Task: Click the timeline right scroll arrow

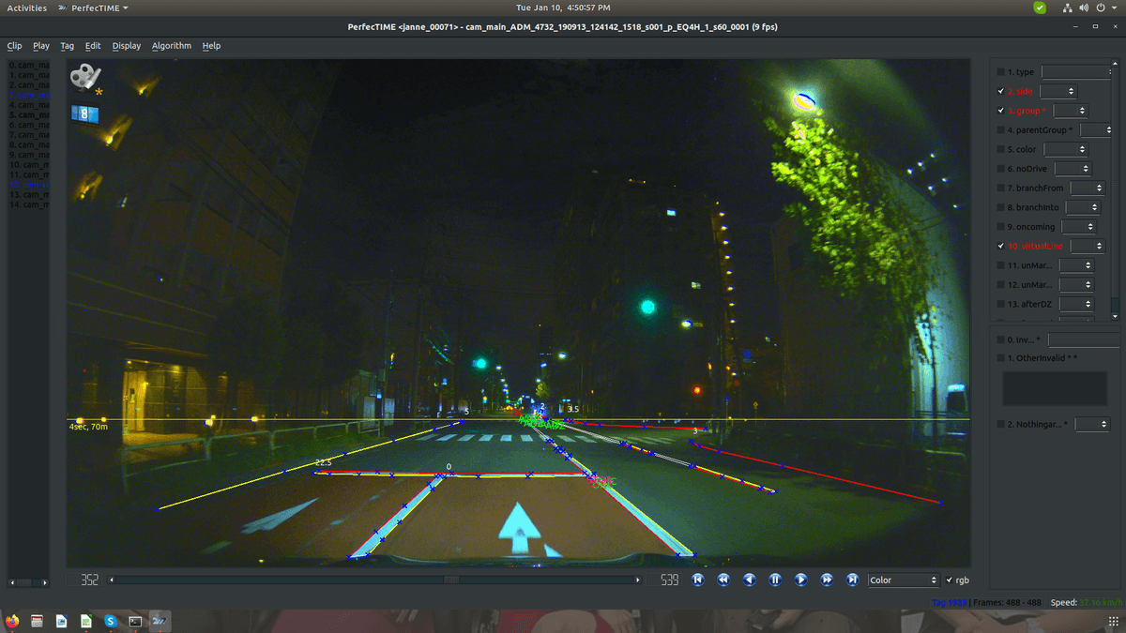Action: click(639, 580)
